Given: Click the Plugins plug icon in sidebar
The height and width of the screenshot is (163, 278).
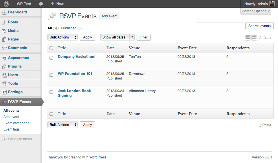Looking at the screenshot, I should 4,66.
